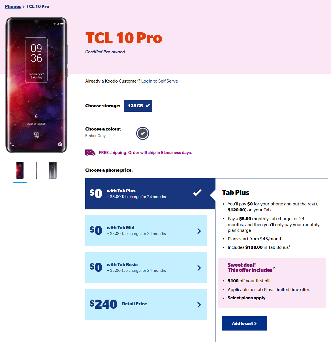Choose the Ember Gray colour swatch
This screenshot has height=345, width=331.
143,133
